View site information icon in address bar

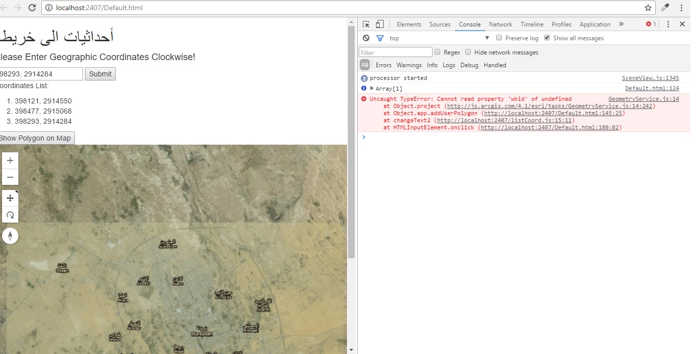[49, 8]
